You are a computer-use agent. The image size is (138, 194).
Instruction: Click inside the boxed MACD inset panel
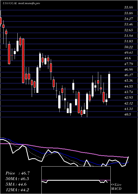[x=76, y=180]
